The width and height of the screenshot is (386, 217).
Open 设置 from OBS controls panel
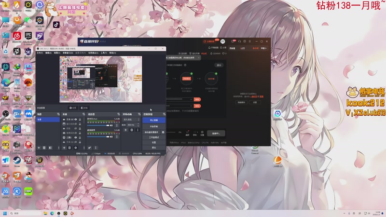154,142
